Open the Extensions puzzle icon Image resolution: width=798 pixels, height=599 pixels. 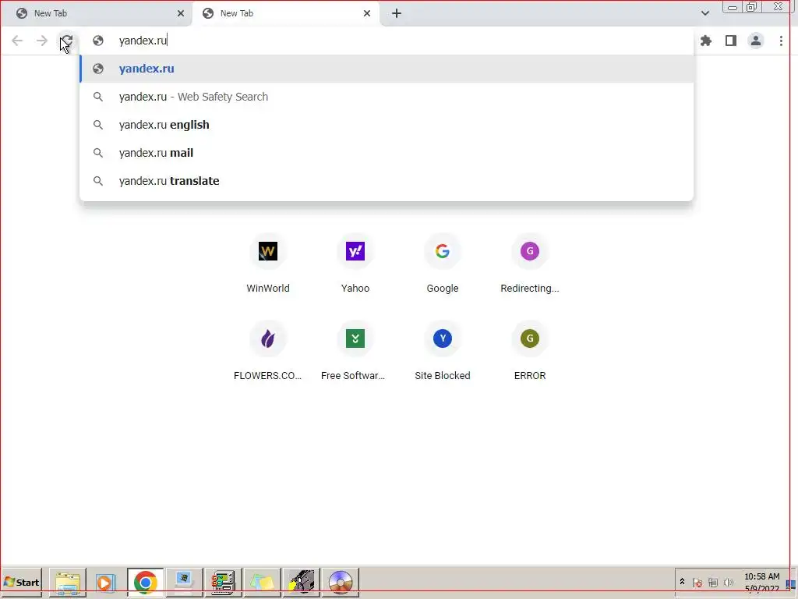point(706,41)
